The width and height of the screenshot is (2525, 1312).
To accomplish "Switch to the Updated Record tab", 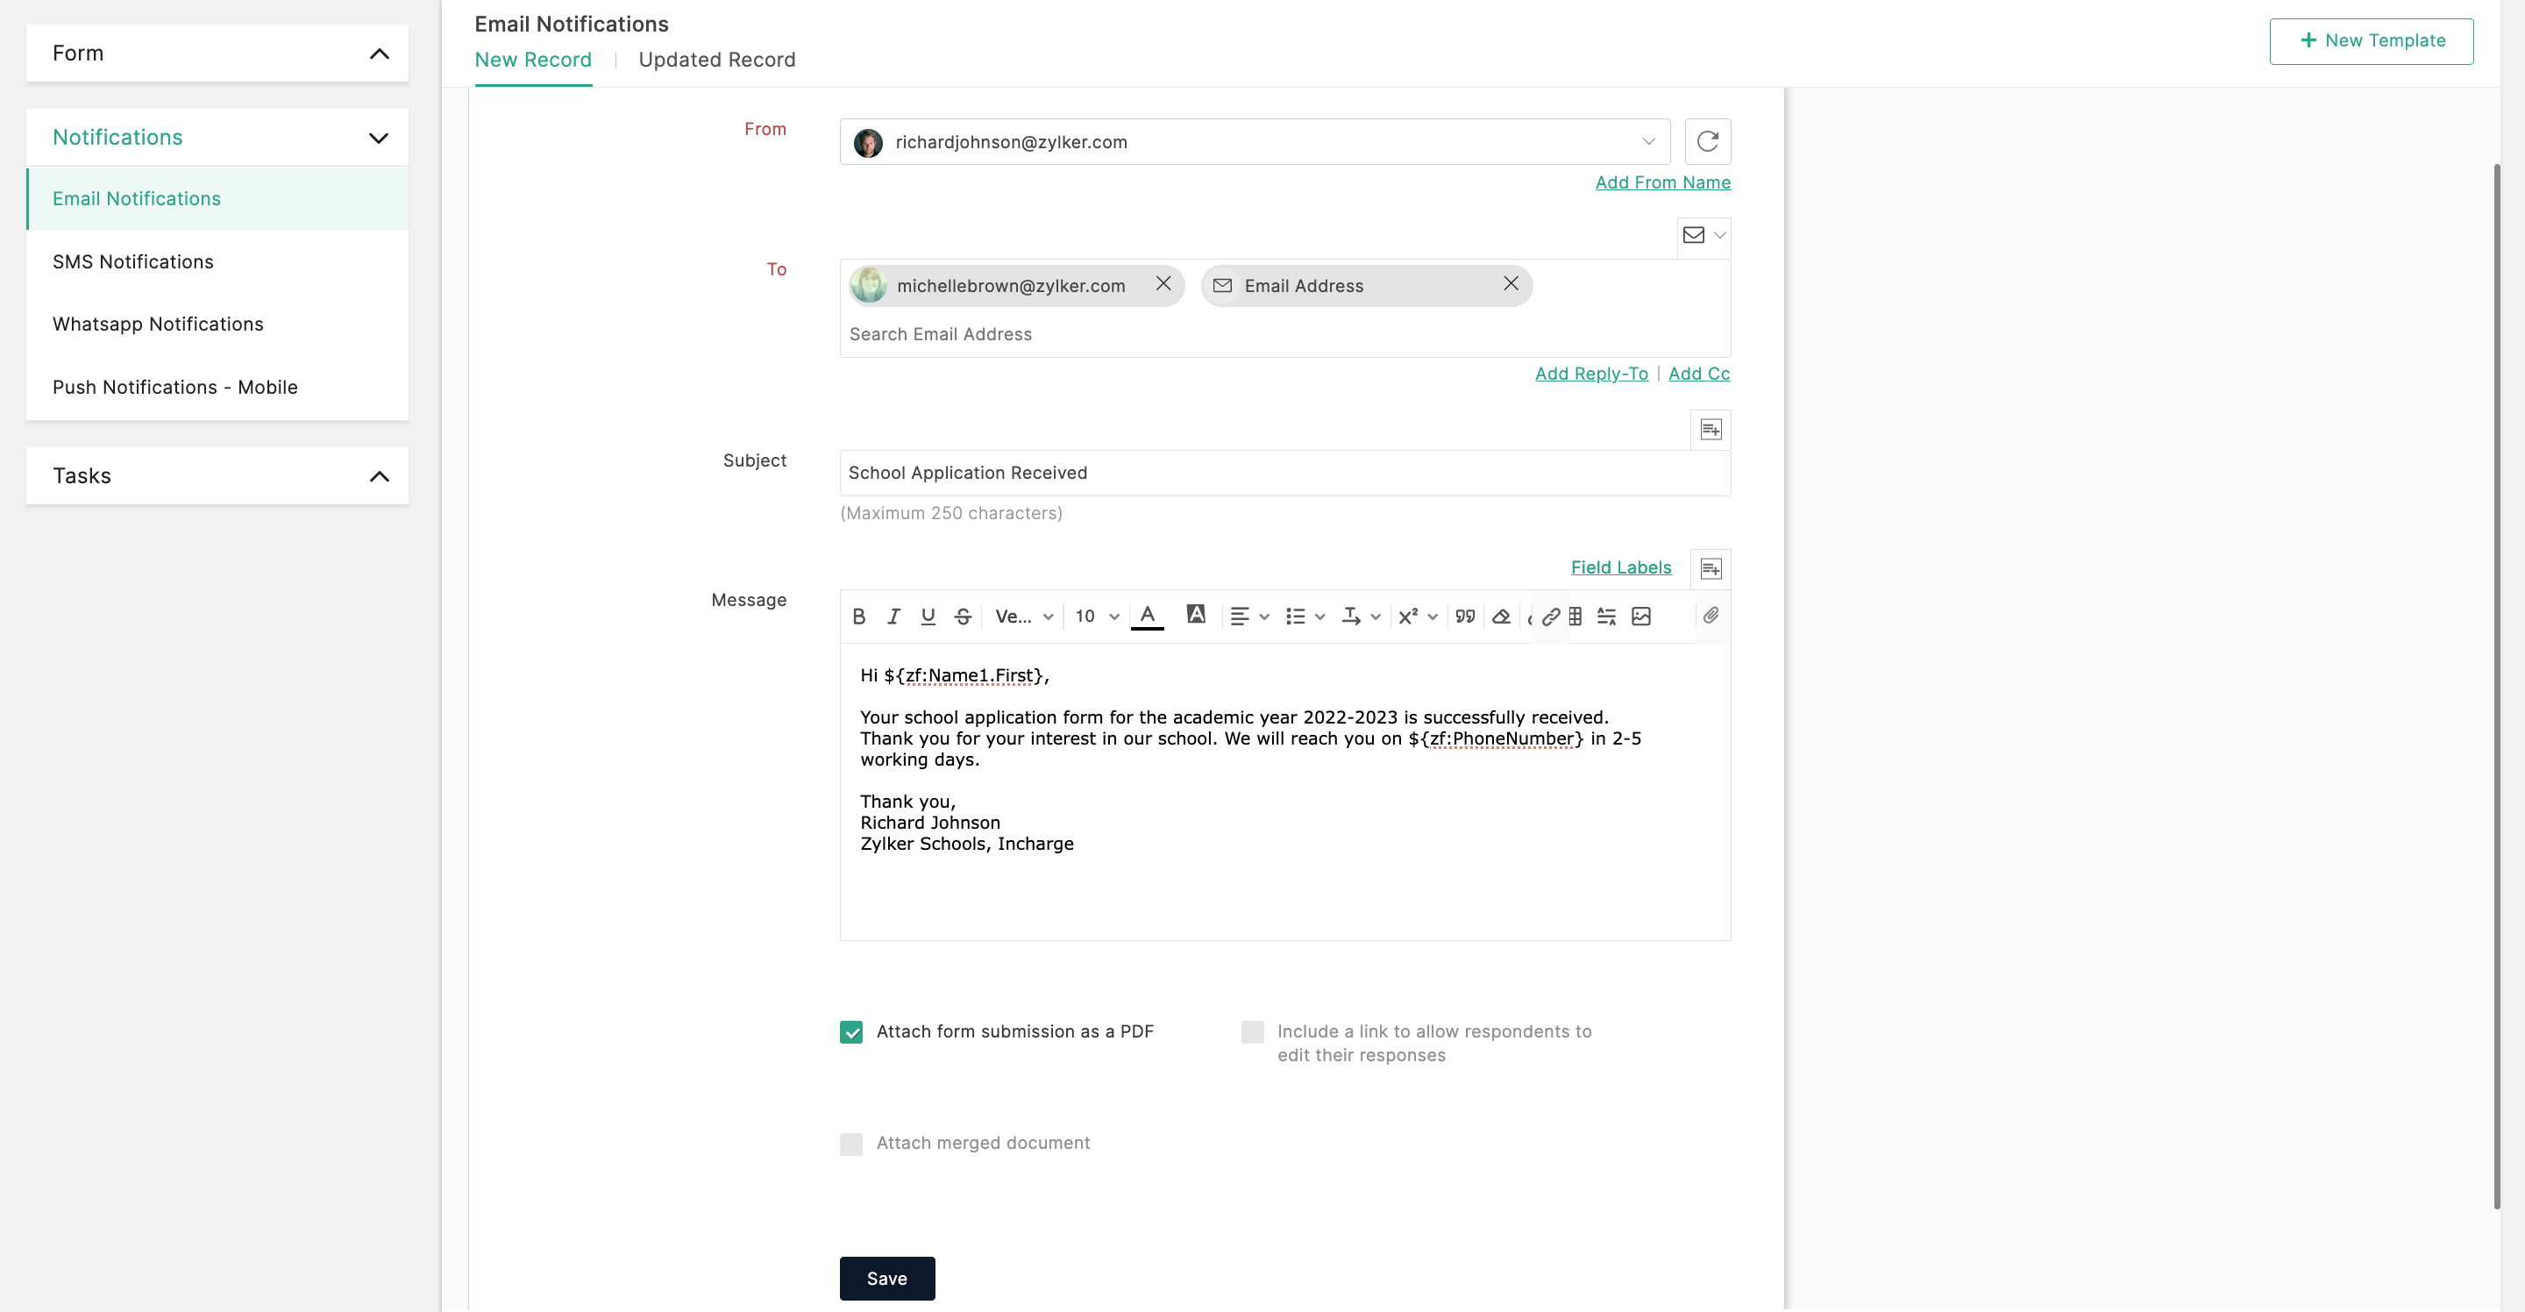I will pyautogui.click(x=716, y=60).
